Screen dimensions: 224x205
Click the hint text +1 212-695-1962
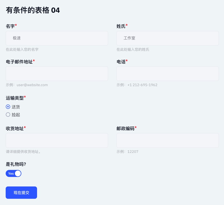(x=142, y=85)
